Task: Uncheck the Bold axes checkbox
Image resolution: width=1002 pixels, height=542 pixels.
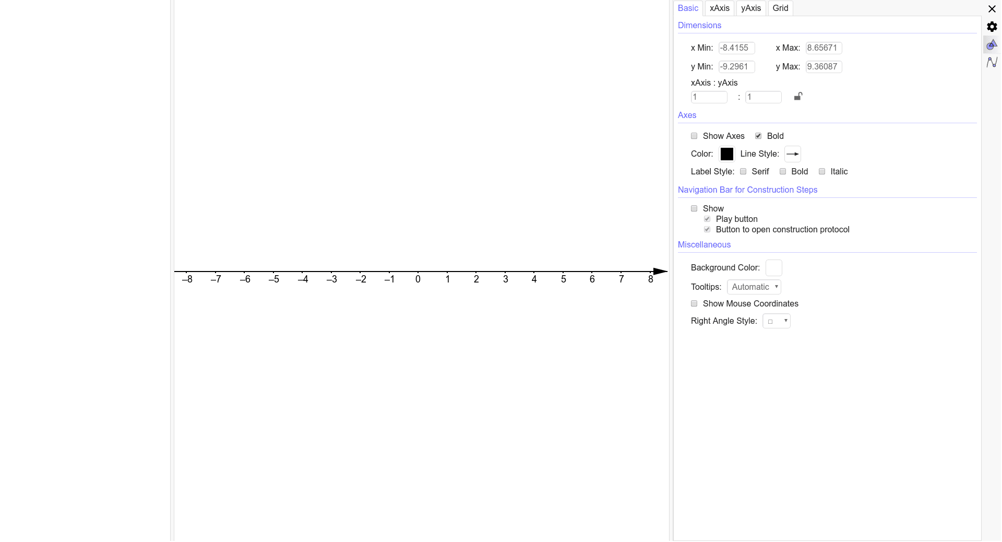Action: point(759,136)
